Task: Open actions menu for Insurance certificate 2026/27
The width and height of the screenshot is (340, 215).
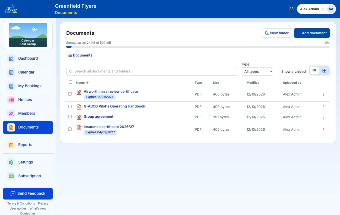Action: pos(324,129)
